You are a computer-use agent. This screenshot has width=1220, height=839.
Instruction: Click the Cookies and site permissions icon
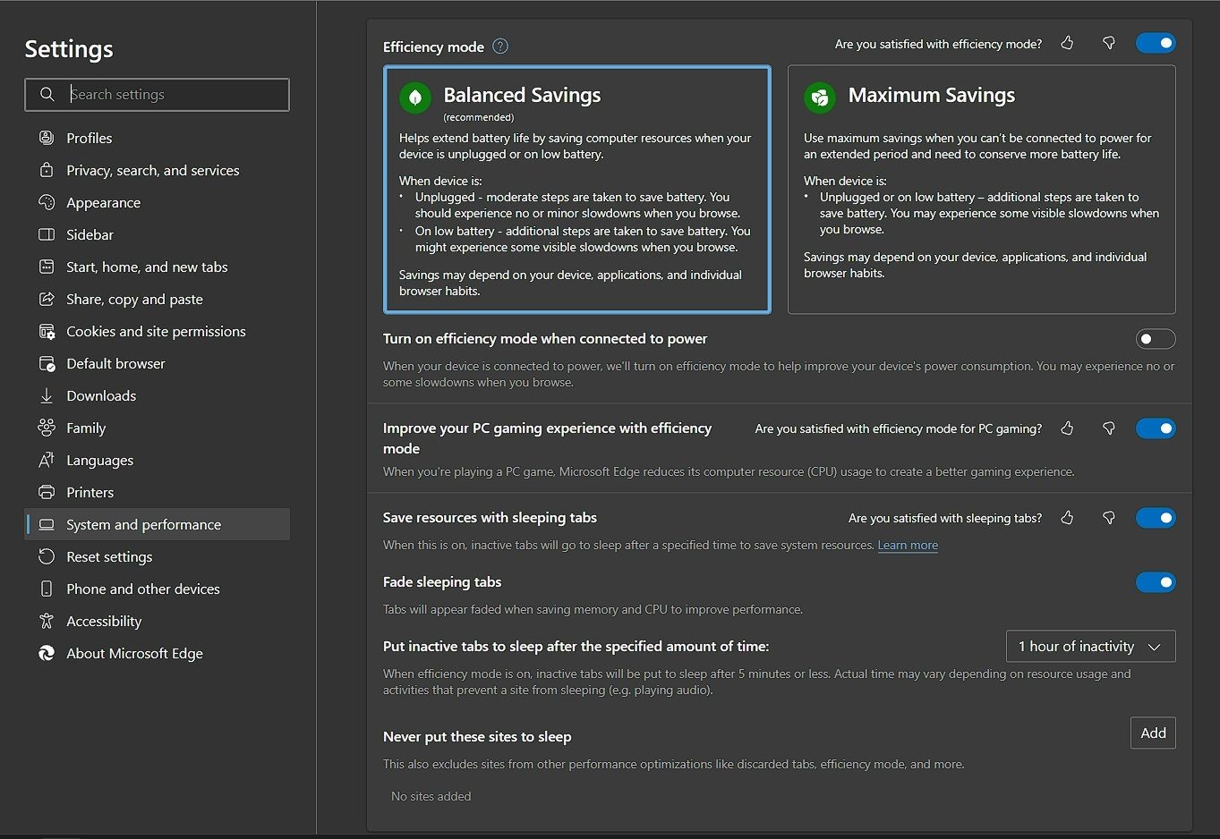point(47,331)
